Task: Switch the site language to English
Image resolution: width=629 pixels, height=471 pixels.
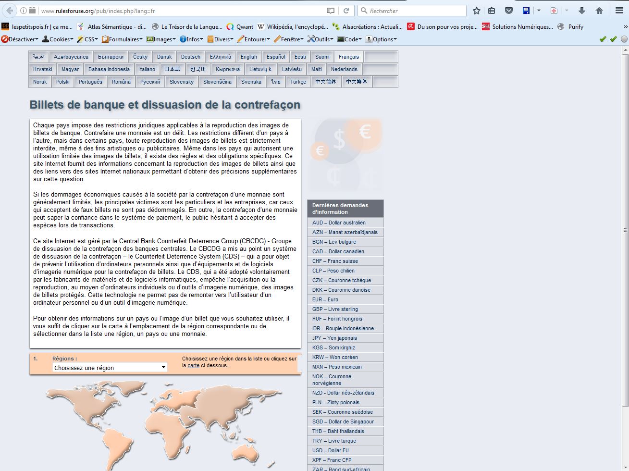Action: pyautogui.click(x=248, y=57)
